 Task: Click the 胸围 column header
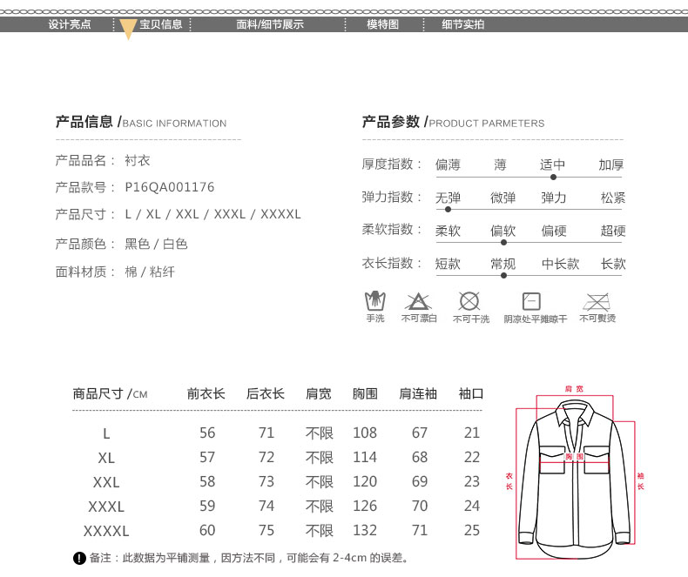pyautogui.click(x=365, y=393)
